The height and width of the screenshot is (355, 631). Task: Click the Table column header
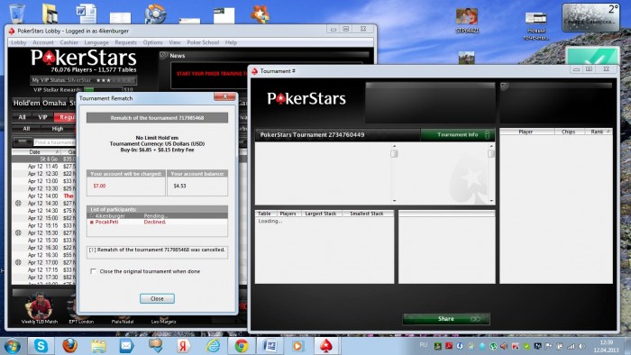click(x=264, y=214)
